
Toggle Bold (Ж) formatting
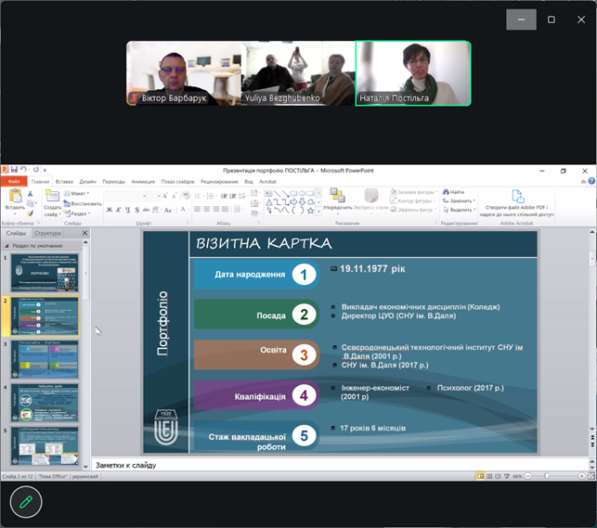[110, 210]
